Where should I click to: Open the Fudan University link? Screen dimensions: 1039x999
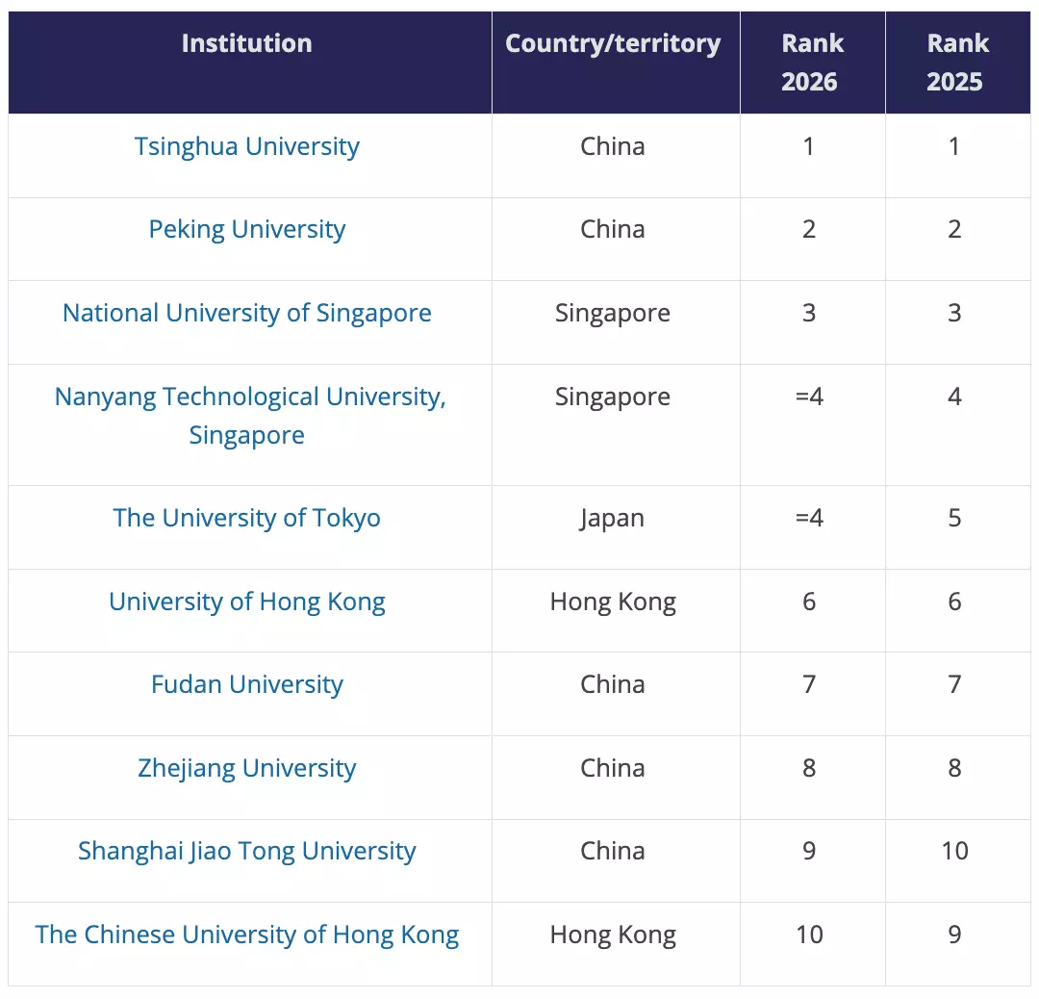click(247, 684)
